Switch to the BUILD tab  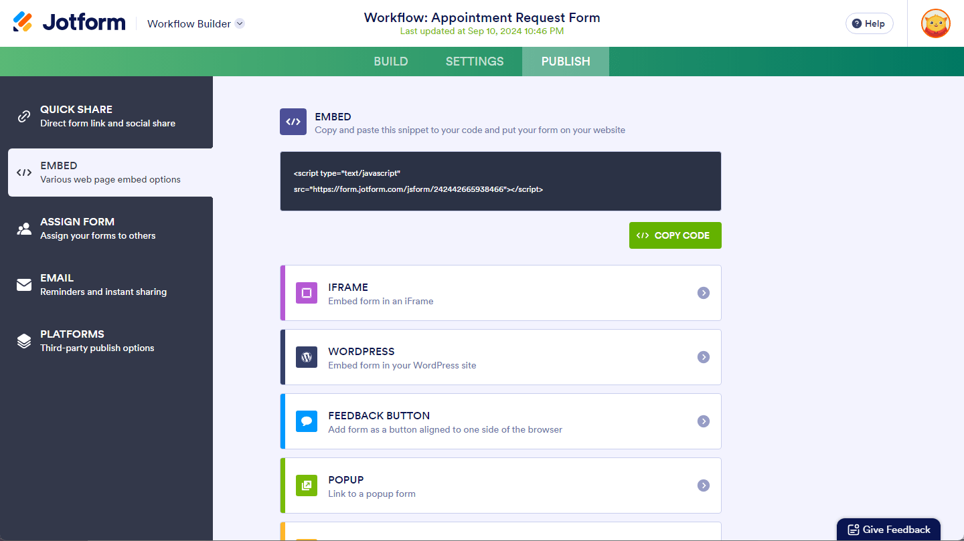tap(391, 62)
